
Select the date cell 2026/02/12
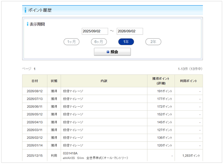35,138
